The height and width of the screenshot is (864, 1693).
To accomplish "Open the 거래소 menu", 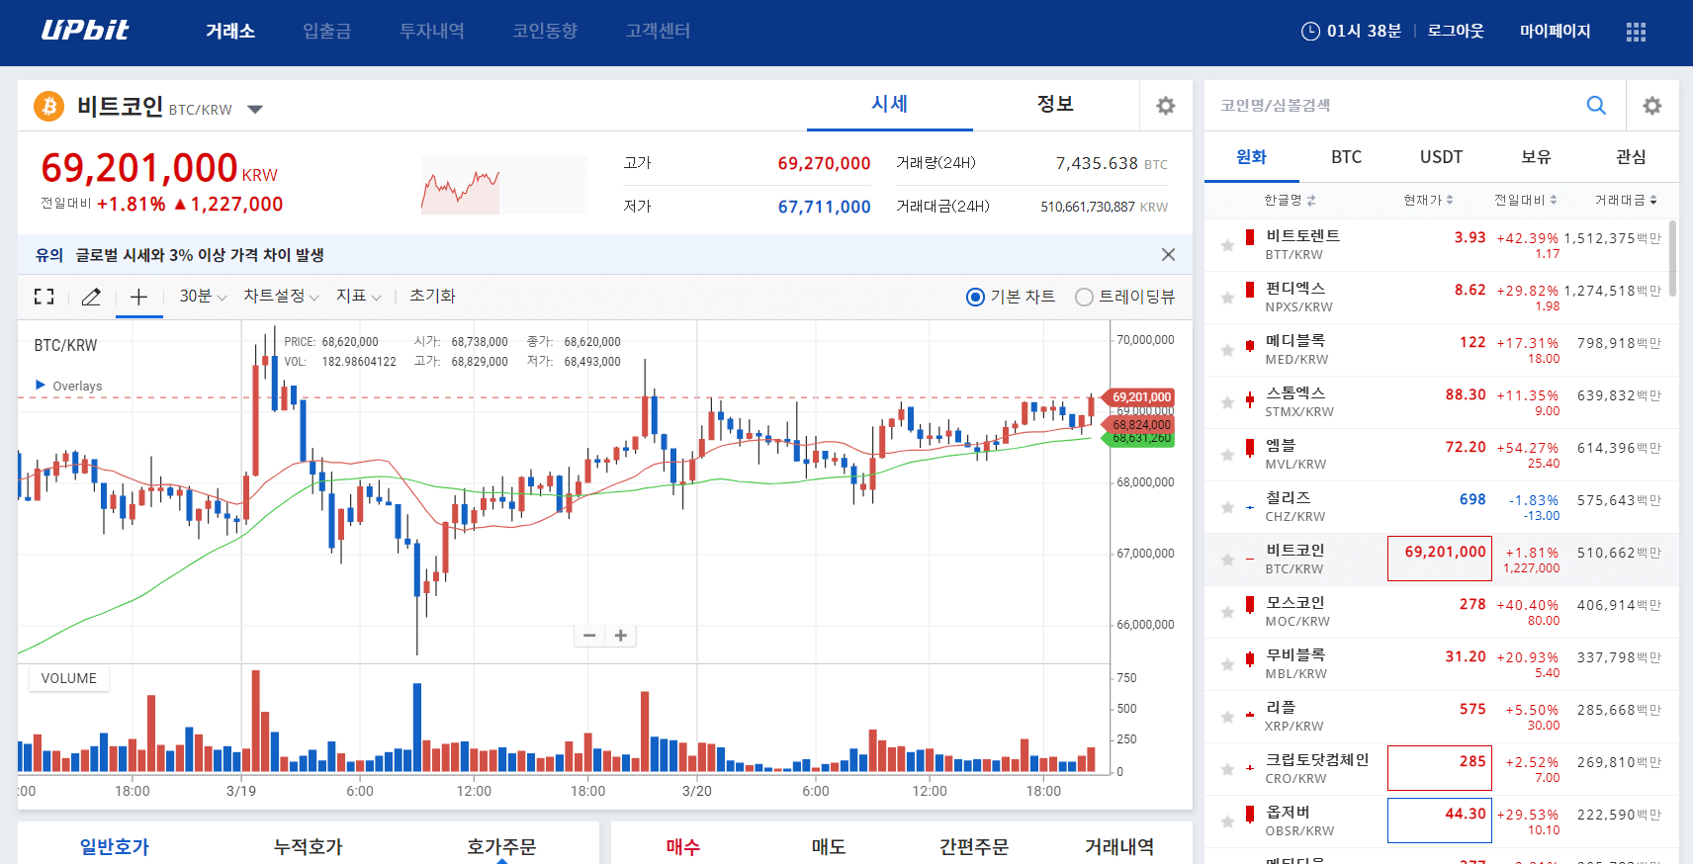I will click(x=230, y=32).
